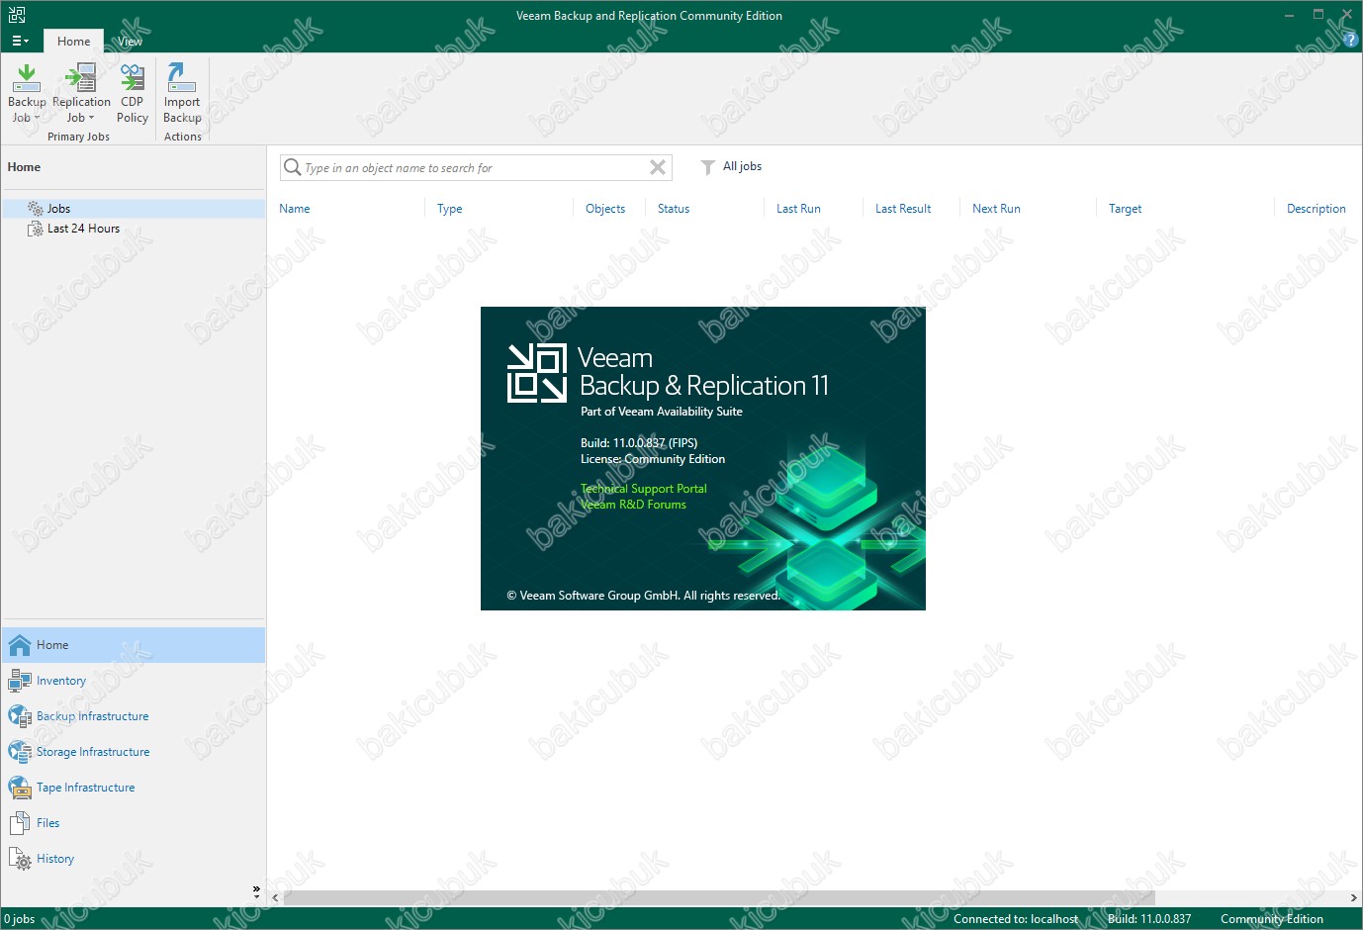The image size is (1363, 930).
Task: Open the Backup Job ribbon button
Action: (x=27, y=93)
